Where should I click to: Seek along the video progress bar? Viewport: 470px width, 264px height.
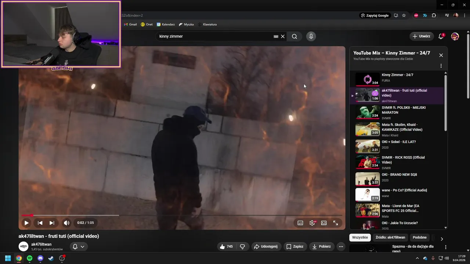coord(182,215)
